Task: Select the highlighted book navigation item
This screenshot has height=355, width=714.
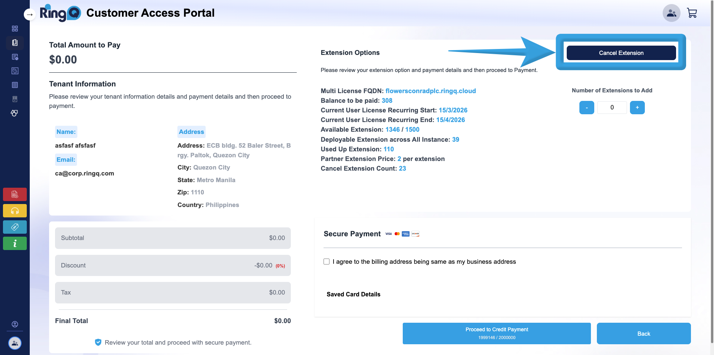Action: click(x=15, y=42)
